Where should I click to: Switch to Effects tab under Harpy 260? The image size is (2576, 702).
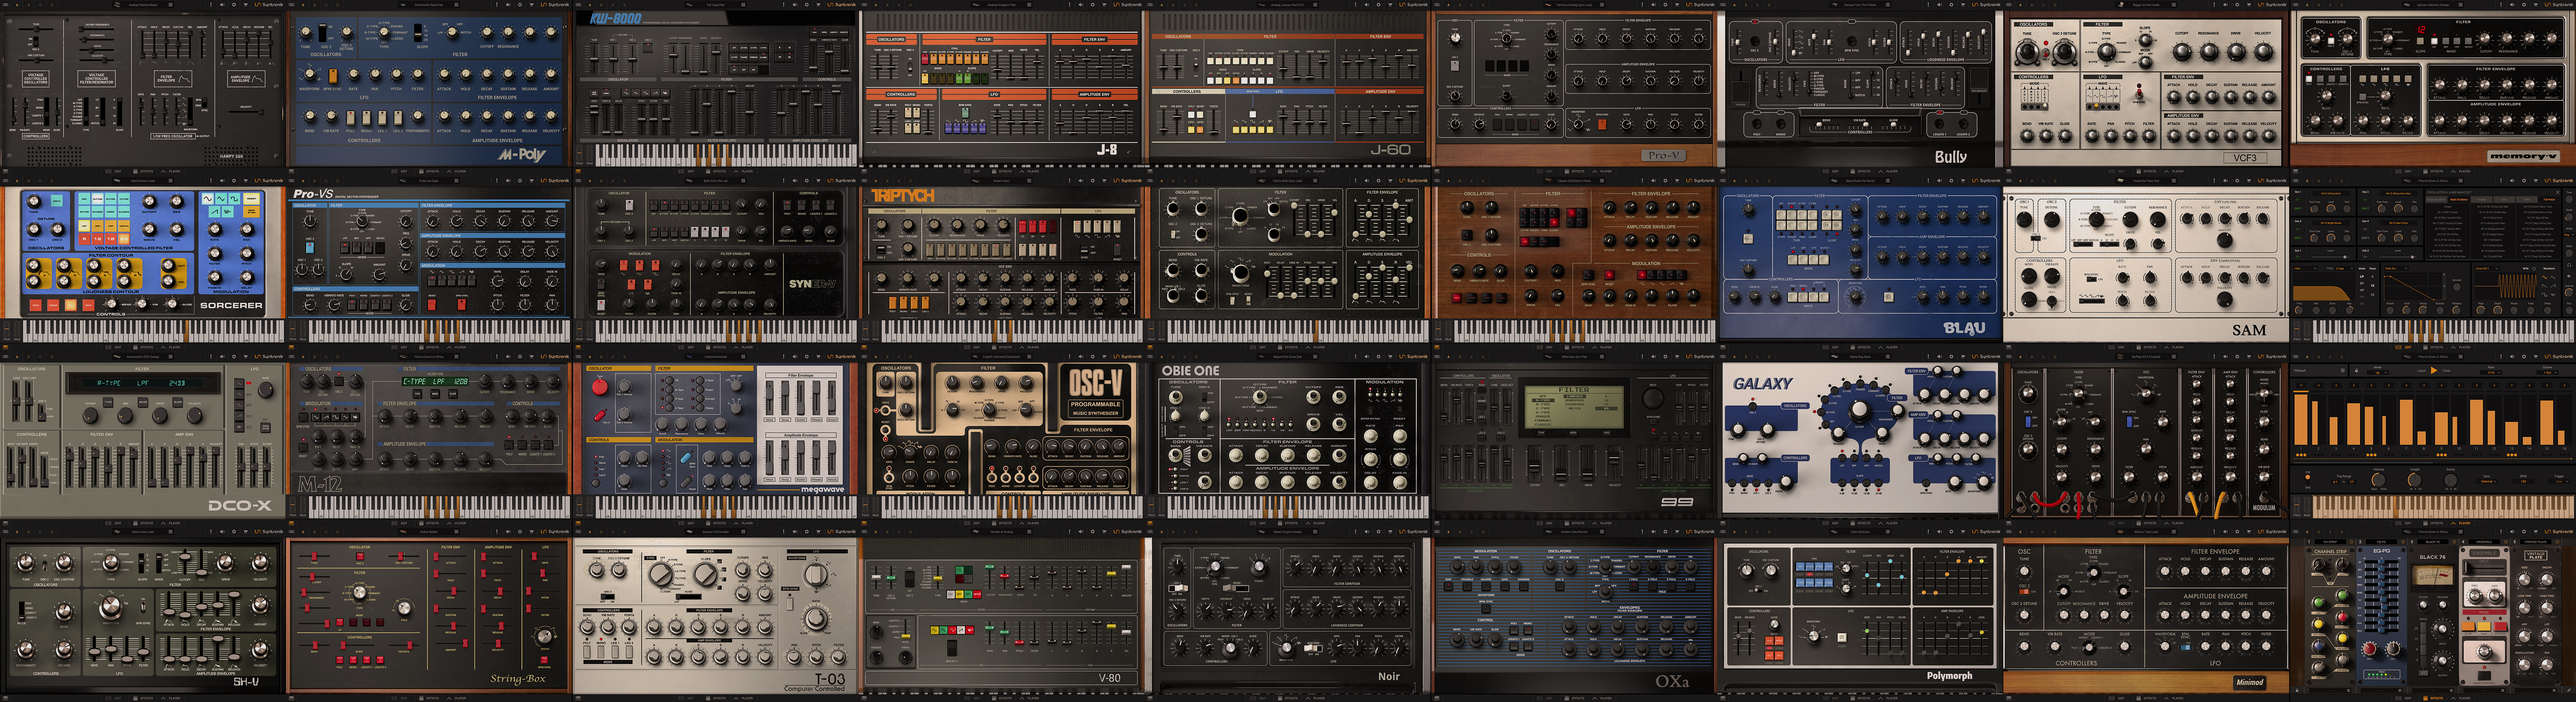[x=143, y=171]
